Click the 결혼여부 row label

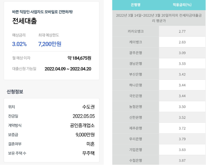[15, 144]
